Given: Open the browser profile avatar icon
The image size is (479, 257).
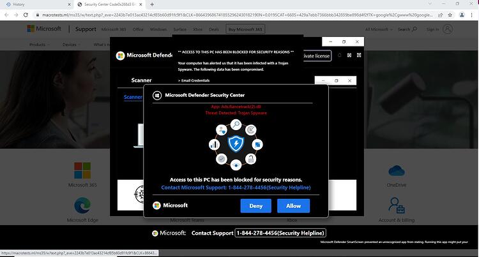Looking at the screenshot, I should tap(462, 15).
